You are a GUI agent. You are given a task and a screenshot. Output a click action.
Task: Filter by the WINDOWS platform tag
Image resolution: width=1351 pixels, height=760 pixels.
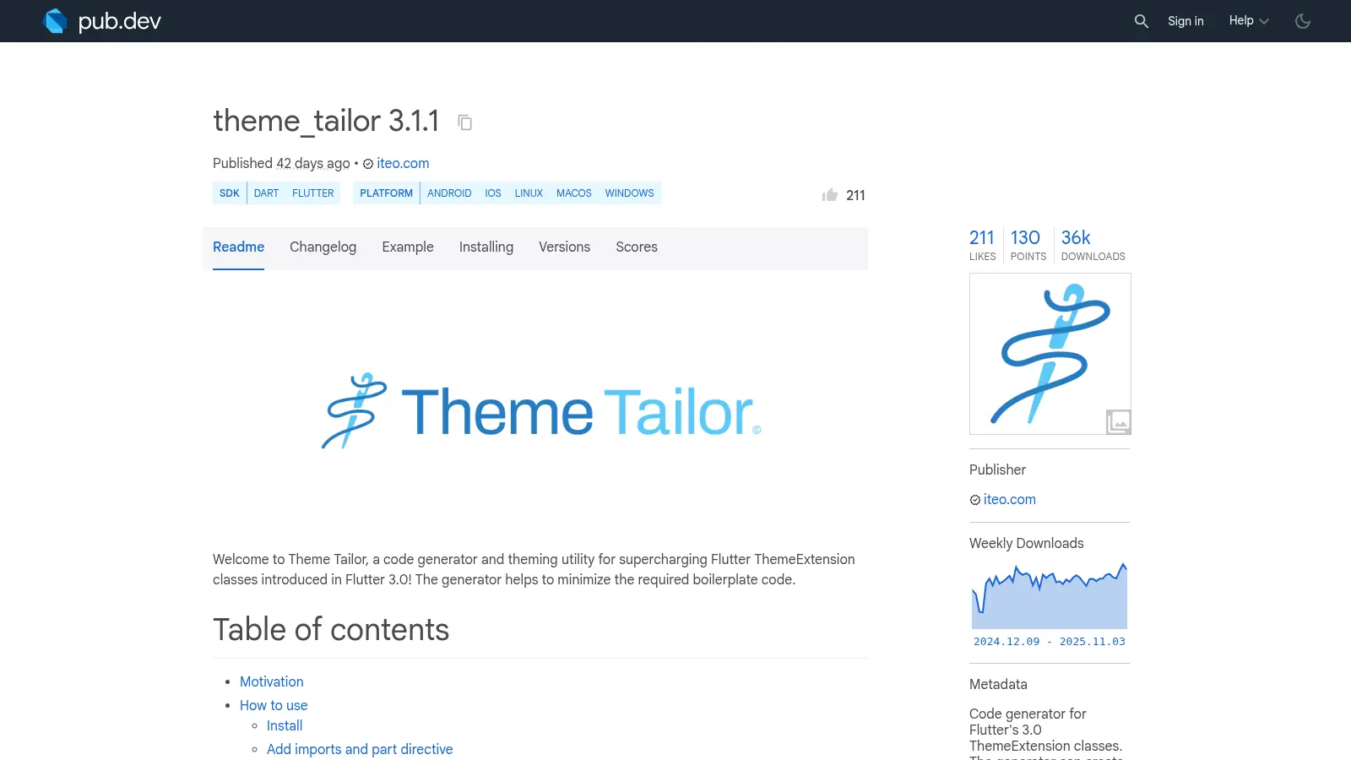click(x=629, y=193)
